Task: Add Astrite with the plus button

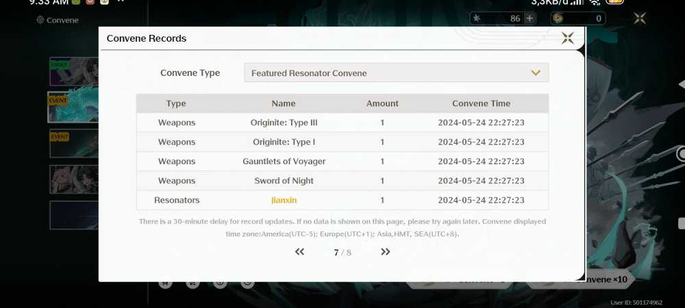Action: 530,18
